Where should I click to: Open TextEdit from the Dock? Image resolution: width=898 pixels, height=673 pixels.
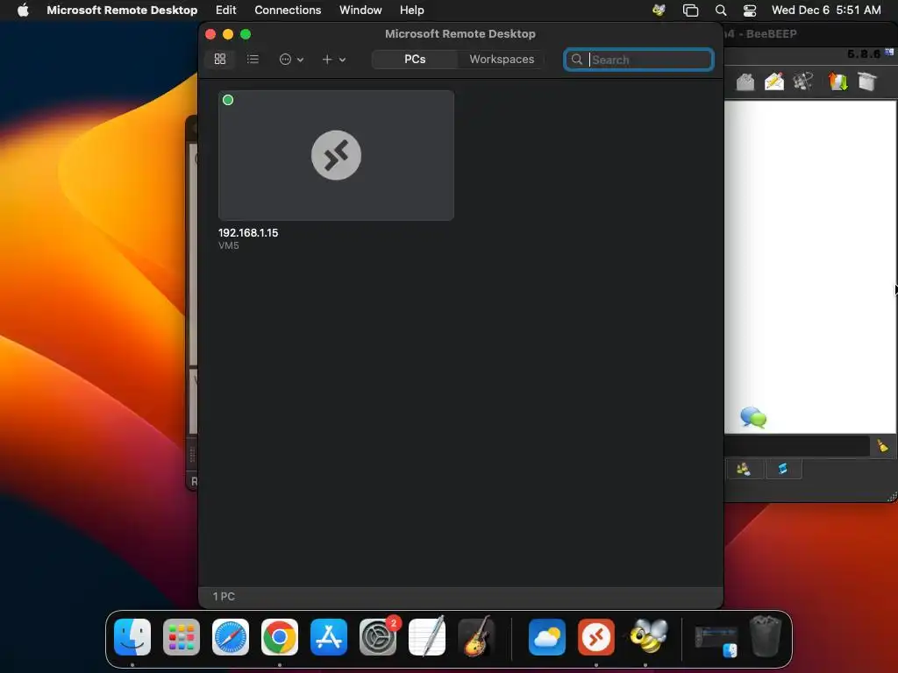tap(427, 637)
